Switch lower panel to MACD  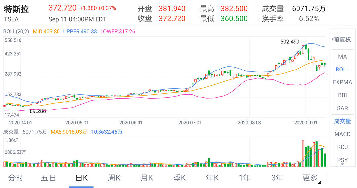342,134
